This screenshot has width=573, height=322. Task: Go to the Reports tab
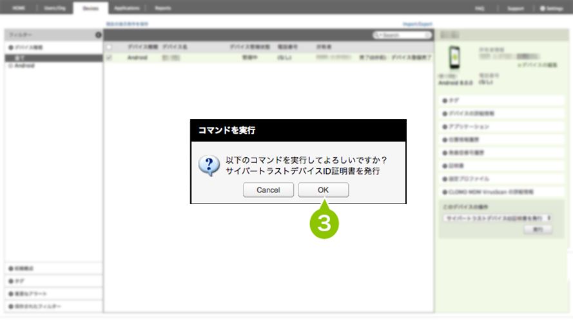(163, 8)
